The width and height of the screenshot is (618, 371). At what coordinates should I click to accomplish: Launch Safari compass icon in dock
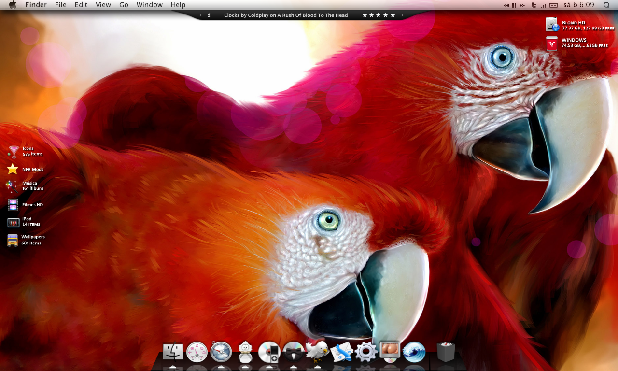pos(222,352)
